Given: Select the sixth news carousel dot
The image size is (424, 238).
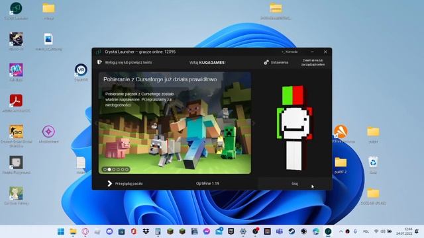Looking at the screenshot, I should coord(127,169).
